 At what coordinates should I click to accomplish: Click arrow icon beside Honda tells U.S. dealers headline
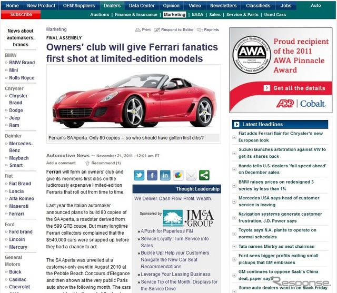pyautogui.click(x=234, y=169)
